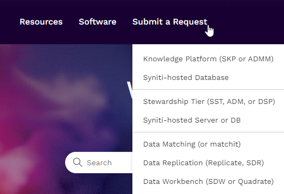This screenshot has height=194, width=284.
Task: Open the Software navigation menu
Action: [x=98, y=22]
